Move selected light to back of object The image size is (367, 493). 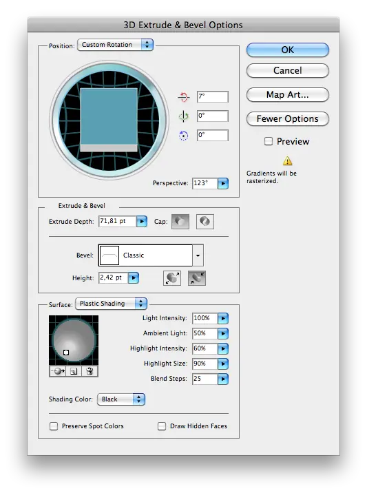[x=58, y=371]
